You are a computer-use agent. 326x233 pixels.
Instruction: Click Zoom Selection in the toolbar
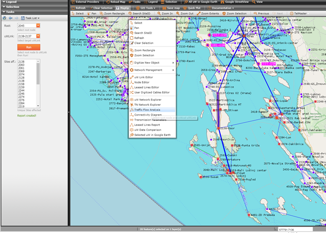pyautogui.click(x=234, y=14)
